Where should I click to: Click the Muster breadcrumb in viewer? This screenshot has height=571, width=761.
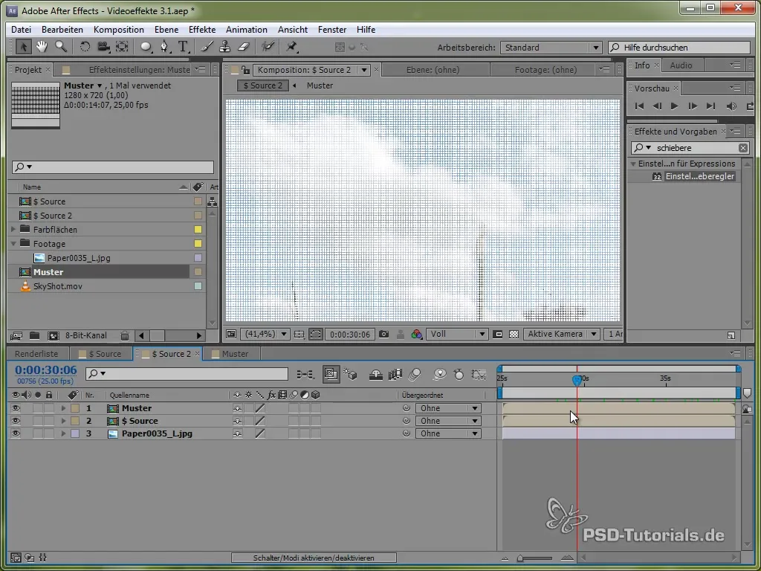(x=320, y=86)
